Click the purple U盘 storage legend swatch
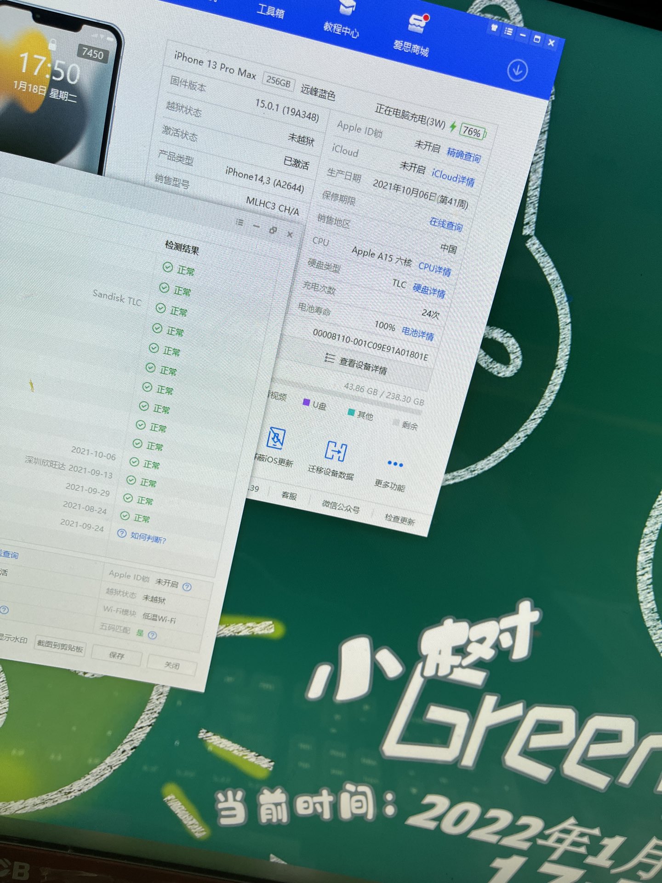The width and height of the screenshot is (662, 883). click(x=306, y=402)
